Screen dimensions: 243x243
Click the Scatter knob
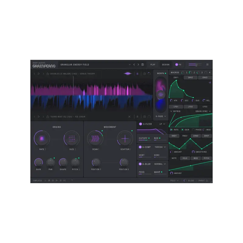125,139
